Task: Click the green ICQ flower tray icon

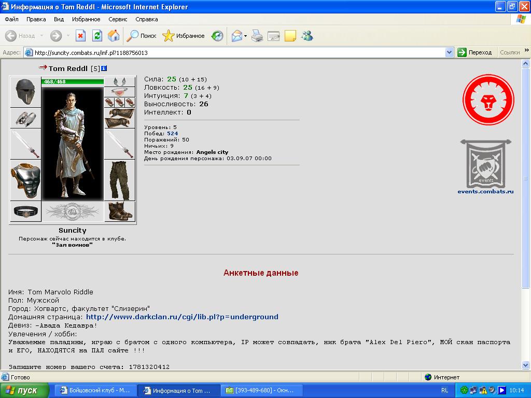Action: pyautogui.click(x=464, y=391)
